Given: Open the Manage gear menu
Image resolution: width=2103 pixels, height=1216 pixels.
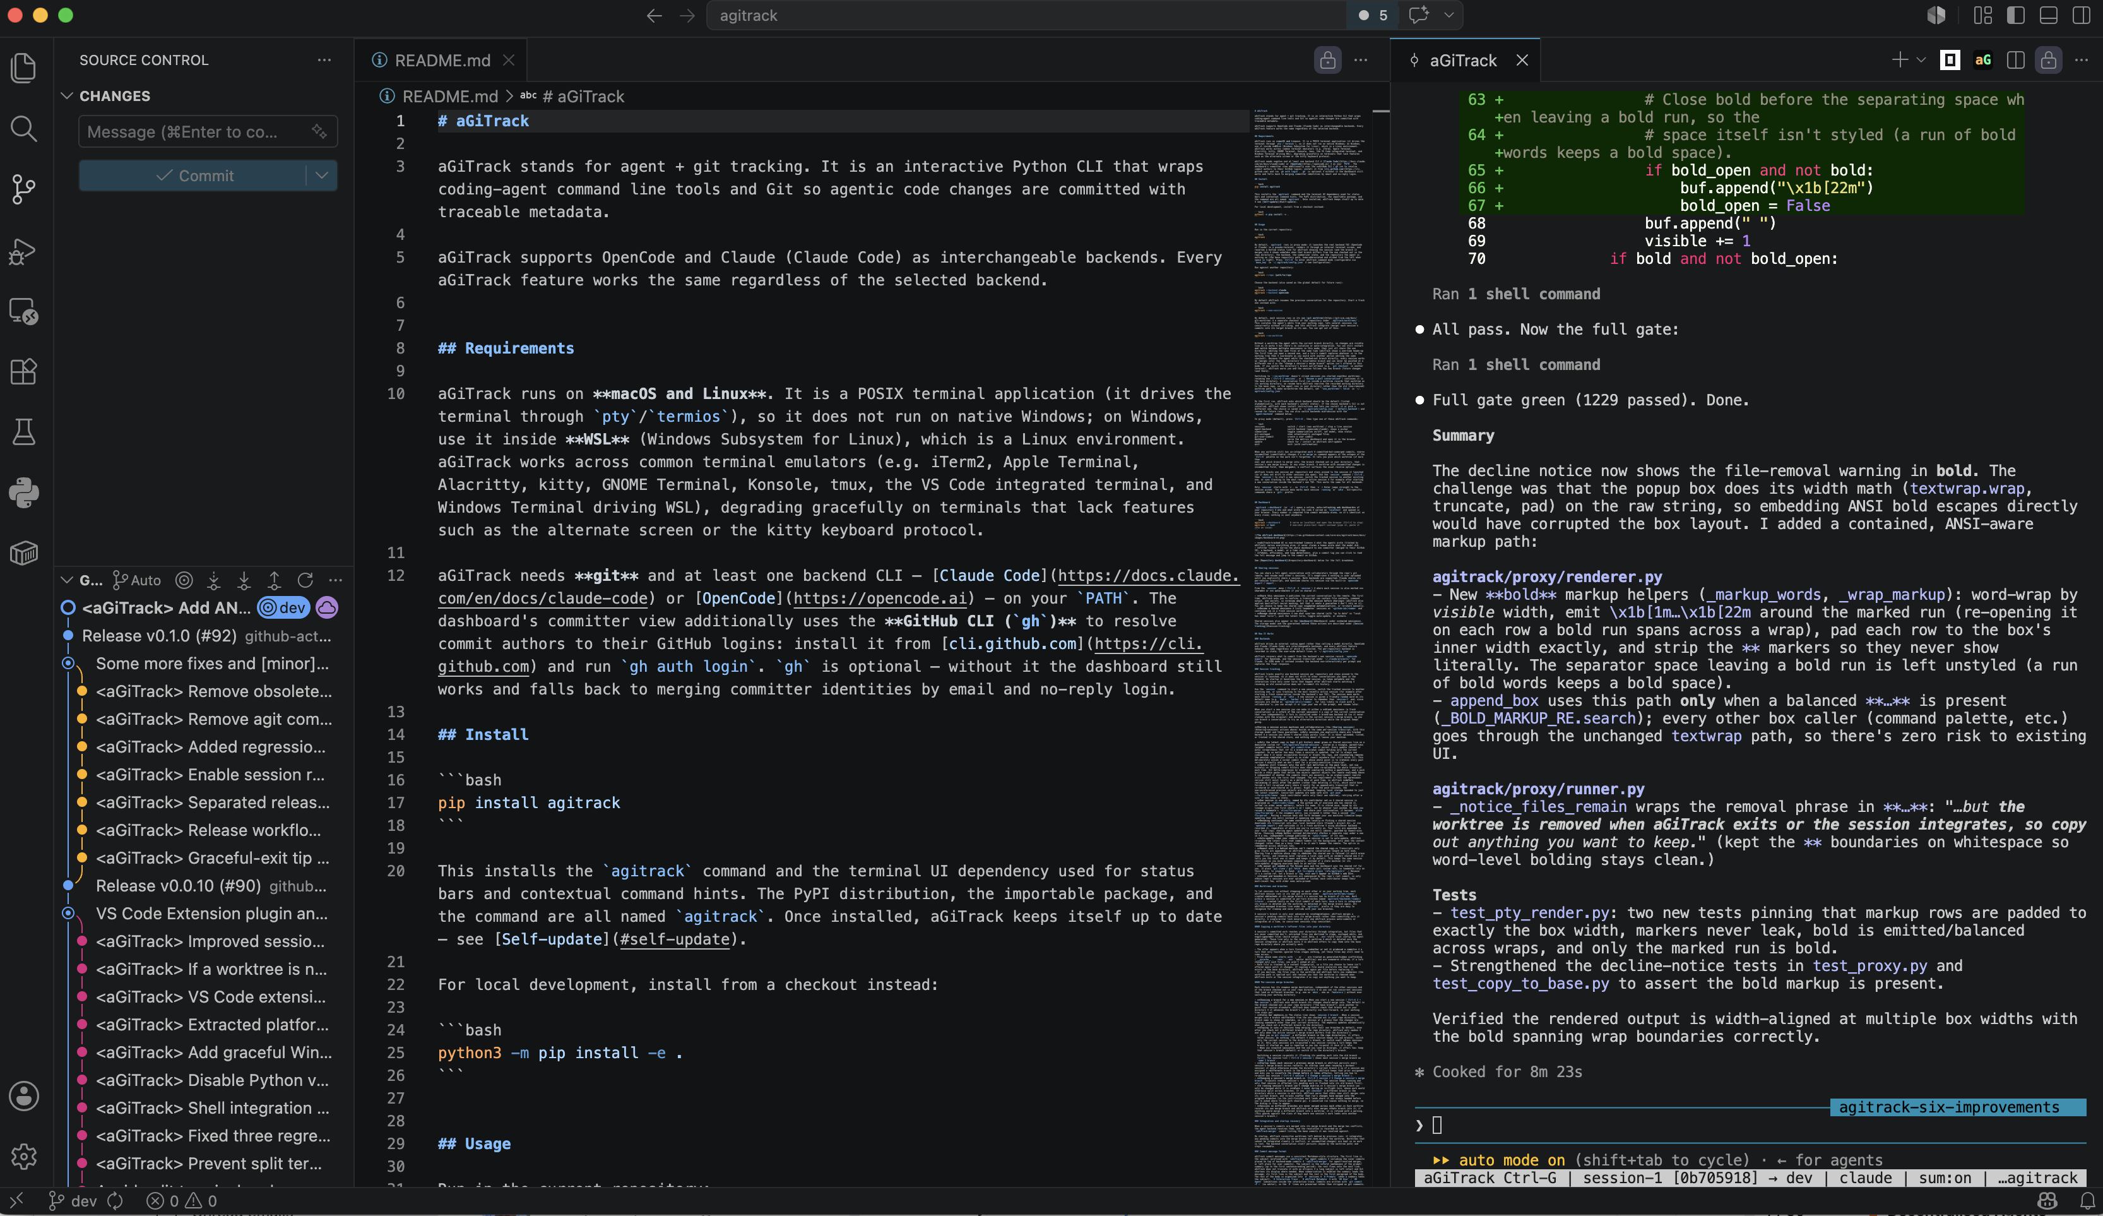Looking at the screenshot, I should point(23,1156).
